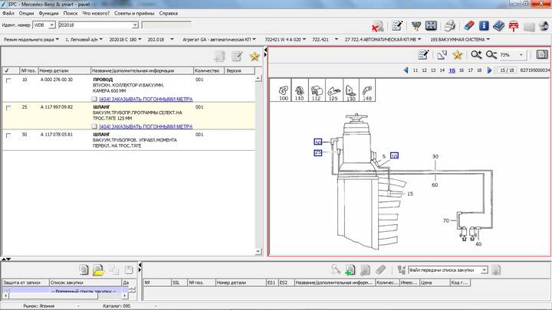Open shopping list with the yellow folder icon
Screen dimensions: 552x310
[99, 270]
